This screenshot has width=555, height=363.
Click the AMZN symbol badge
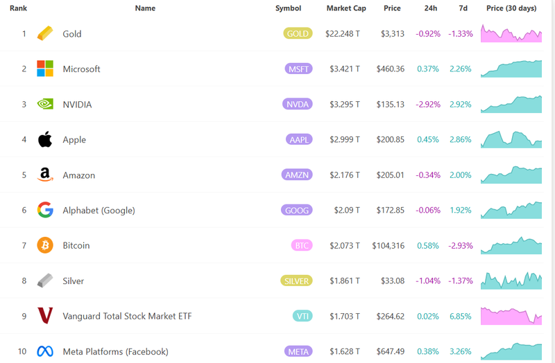[x=297, y=175]
